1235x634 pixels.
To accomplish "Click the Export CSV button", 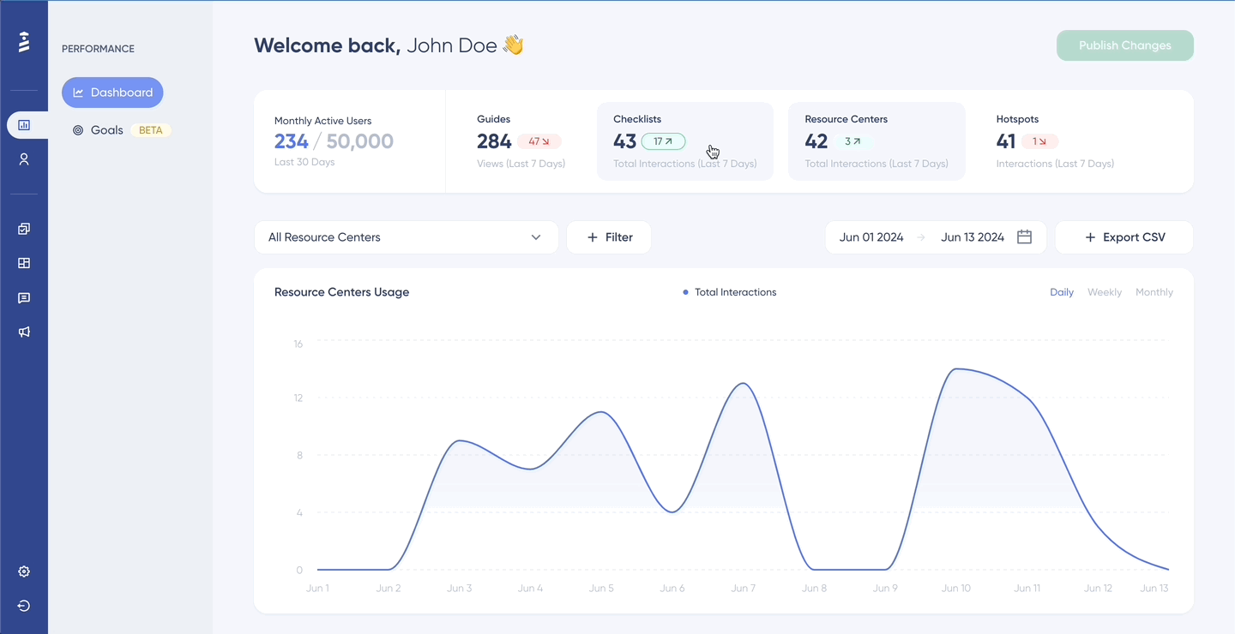I will 1124,237.
